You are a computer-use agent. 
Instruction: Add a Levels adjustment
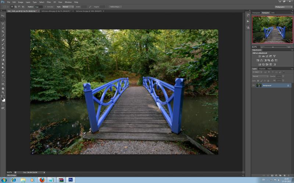263,56
